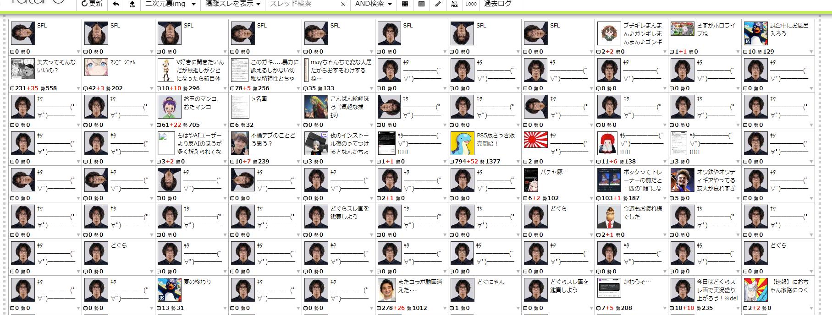Image resolution: width=832 pixels, height=315 pixels.
Task: Switch to grid tile view icon
Action: pos(405,4)
